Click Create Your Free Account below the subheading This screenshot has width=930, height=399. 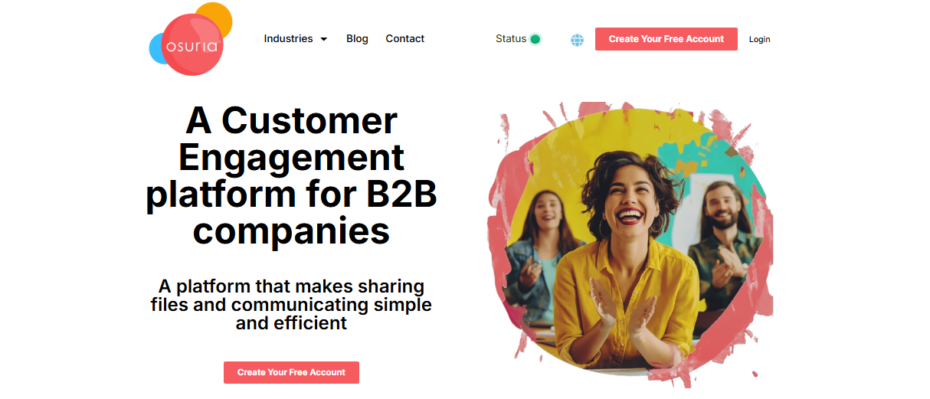point(291,372)
